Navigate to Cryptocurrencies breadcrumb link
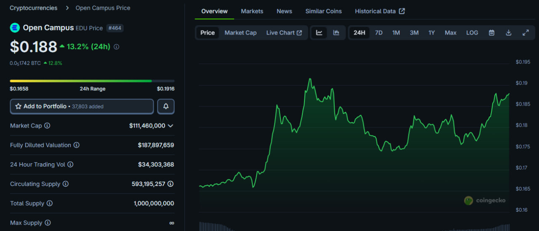 34,8
